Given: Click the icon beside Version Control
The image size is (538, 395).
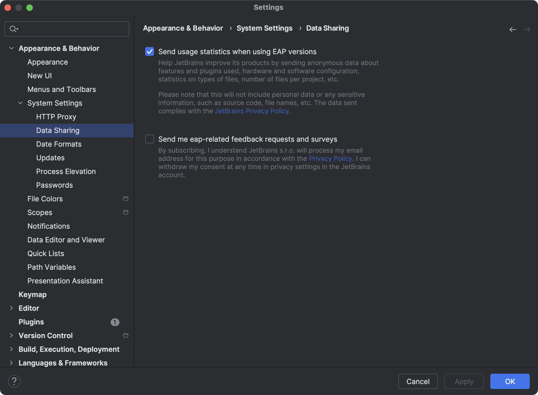Looking at the screenshot, I should tap(126, 335).
